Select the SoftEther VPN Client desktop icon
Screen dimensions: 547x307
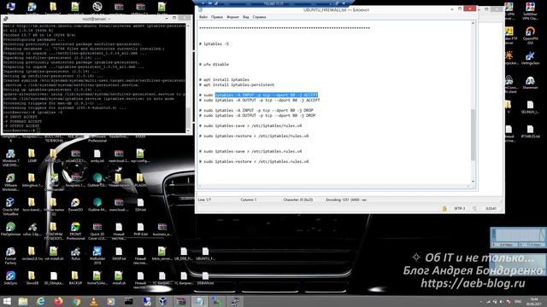point(530,11)
